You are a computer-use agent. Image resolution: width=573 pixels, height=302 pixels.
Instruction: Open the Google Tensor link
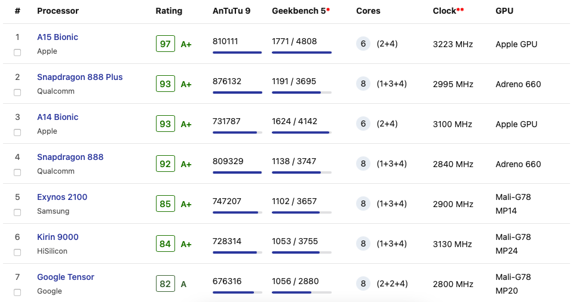(x=66, y=277)
